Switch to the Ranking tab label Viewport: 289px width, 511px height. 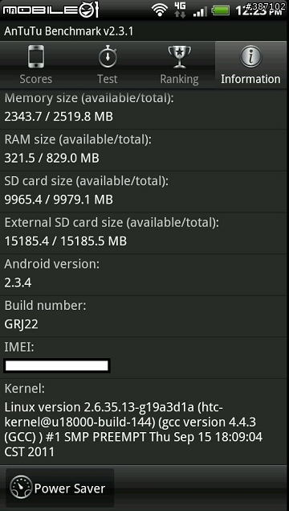pos(180,79)
